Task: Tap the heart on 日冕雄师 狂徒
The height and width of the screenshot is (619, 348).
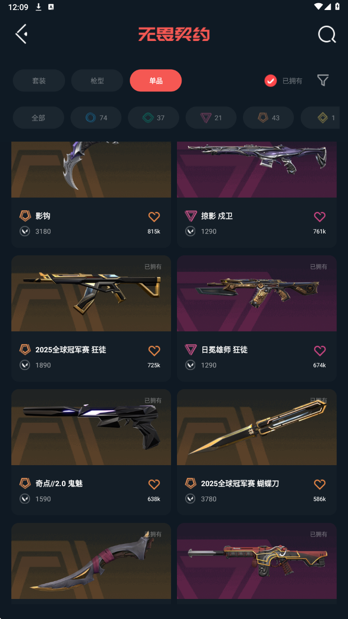Action: tap(320, 350)
